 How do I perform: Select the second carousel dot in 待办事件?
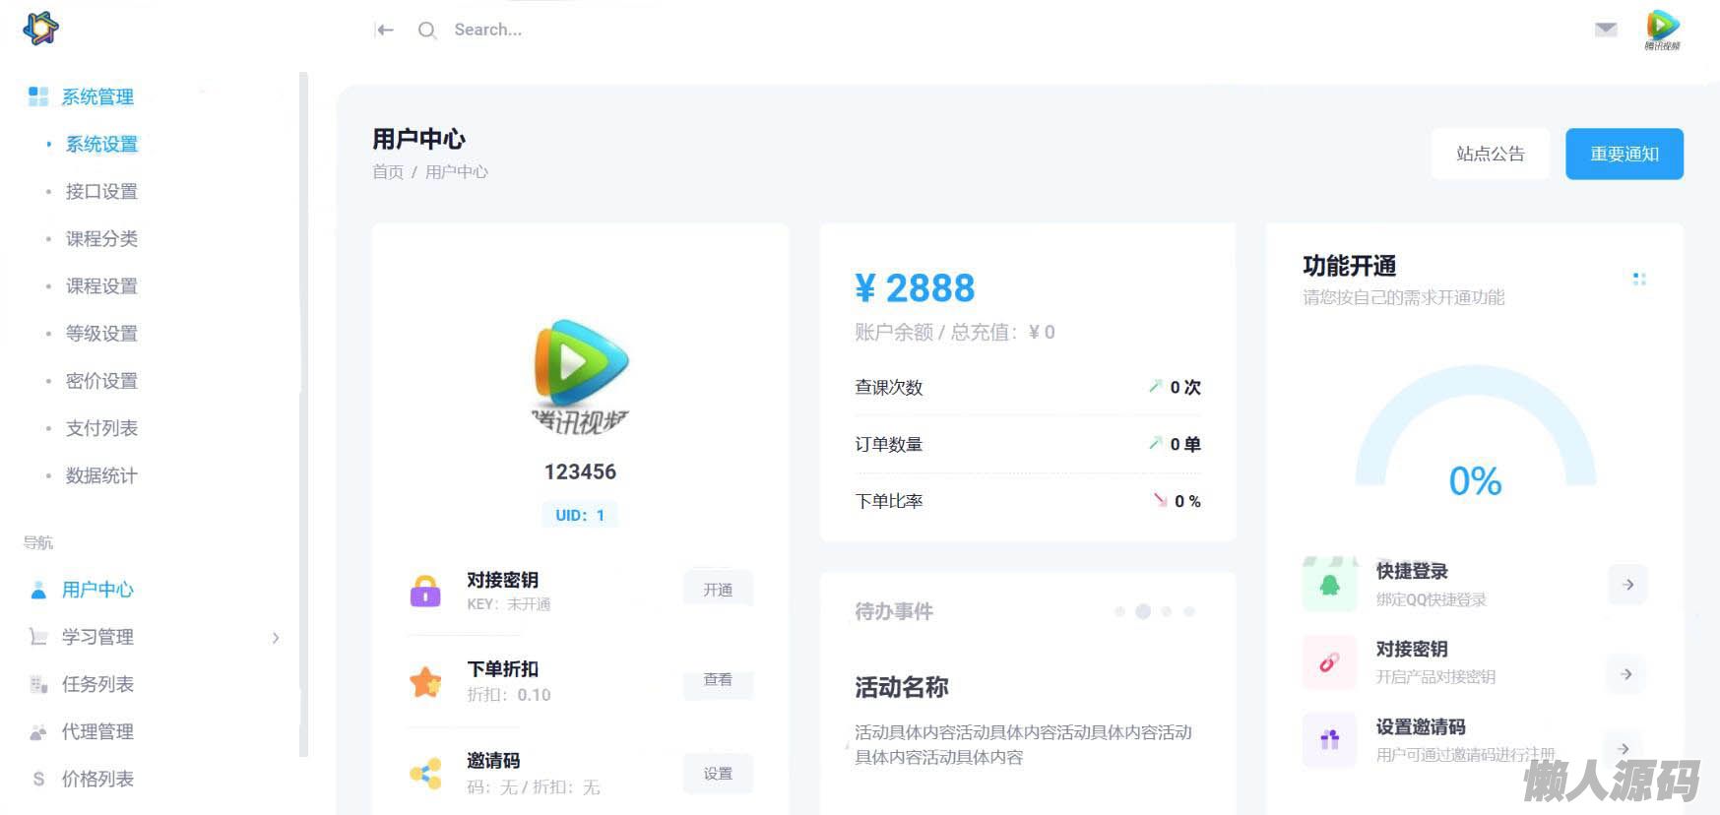point(1143,611)
